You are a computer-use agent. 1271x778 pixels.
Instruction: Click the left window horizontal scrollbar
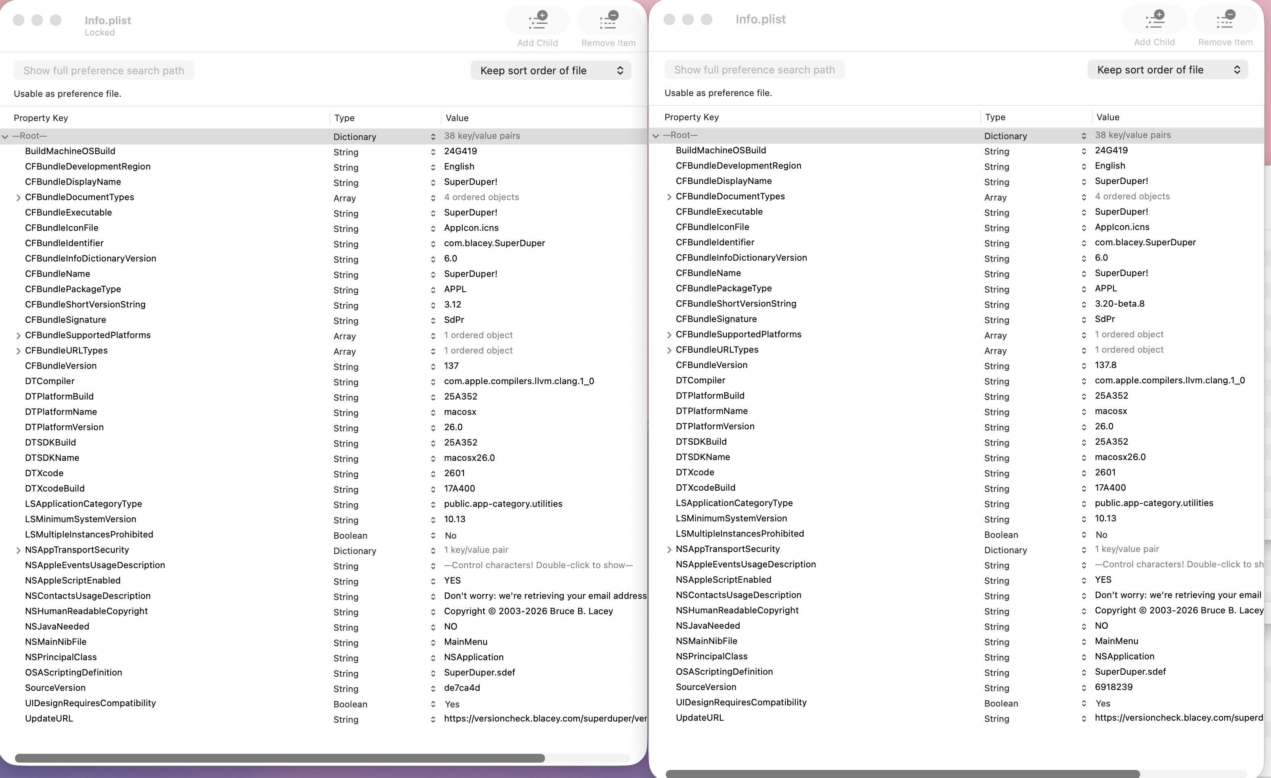point(279,758)
